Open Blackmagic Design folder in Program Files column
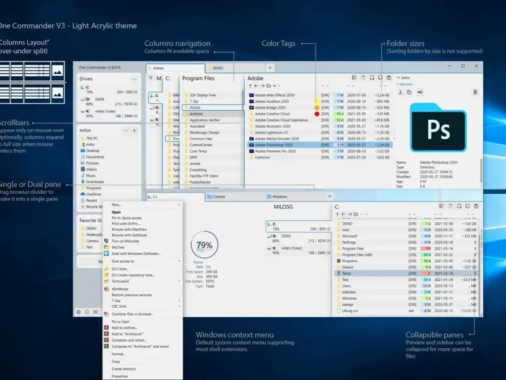Viewport: 506px width, 380px height. coord(213,132)
